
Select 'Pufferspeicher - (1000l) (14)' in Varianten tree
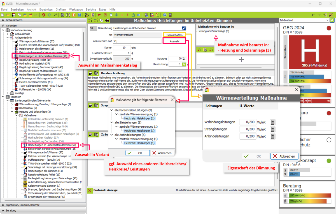[x=43, y=160]
